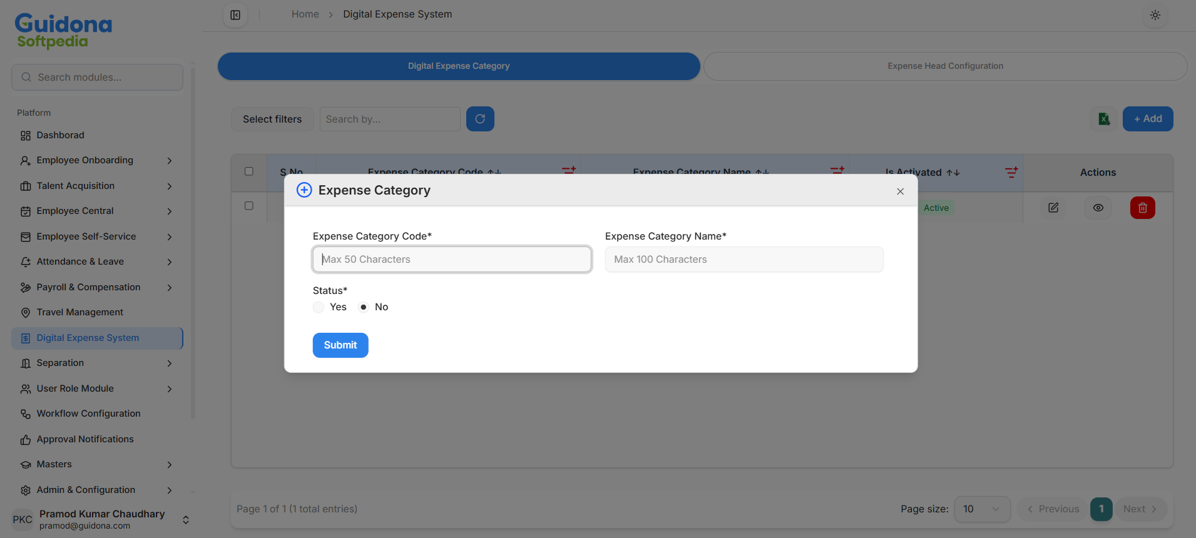Click Admin & Configuration gear icon
This screenshot has width=1196, height=538.
(26, 490)
